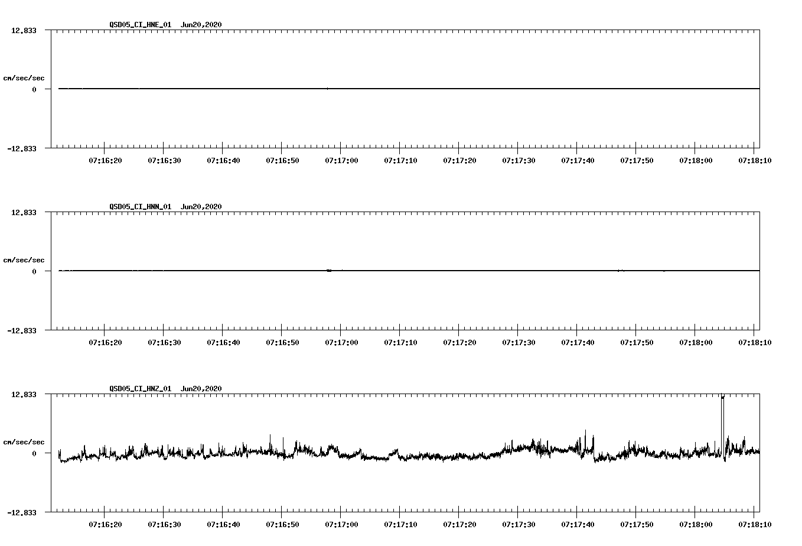
Task: Click 07:18:10 tick label under HNZ plot
Action: pos(755,524)
